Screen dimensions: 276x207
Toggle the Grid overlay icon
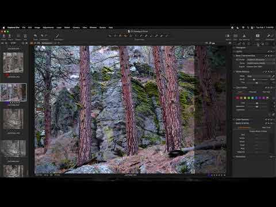pos(236,36)
